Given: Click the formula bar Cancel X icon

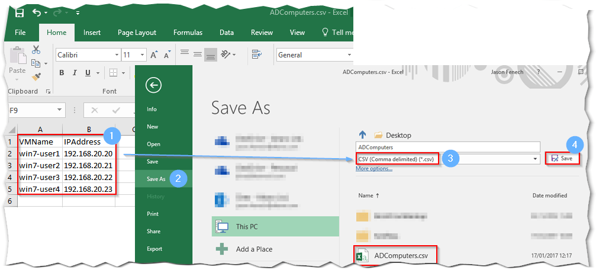Looking at the screenshot, I should coord(95,111).
